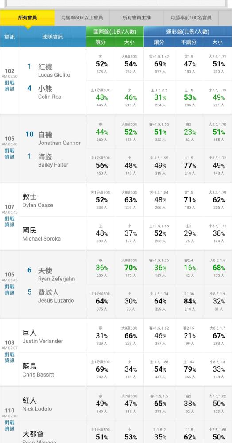Open 對戰資訊 link for game 105
This screenshot has height=443, width=232.
9,154
